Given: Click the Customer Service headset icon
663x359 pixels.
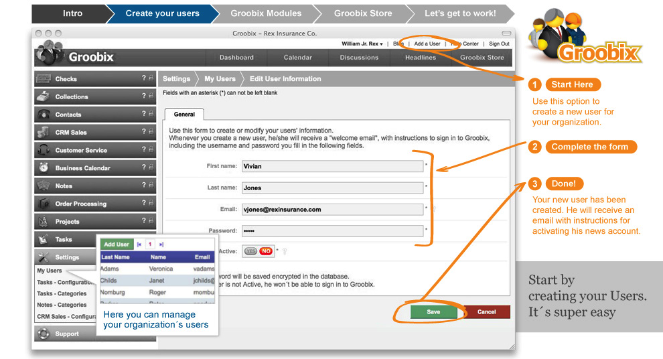Looking at the screenshot, I should click(x=43, y=149).
